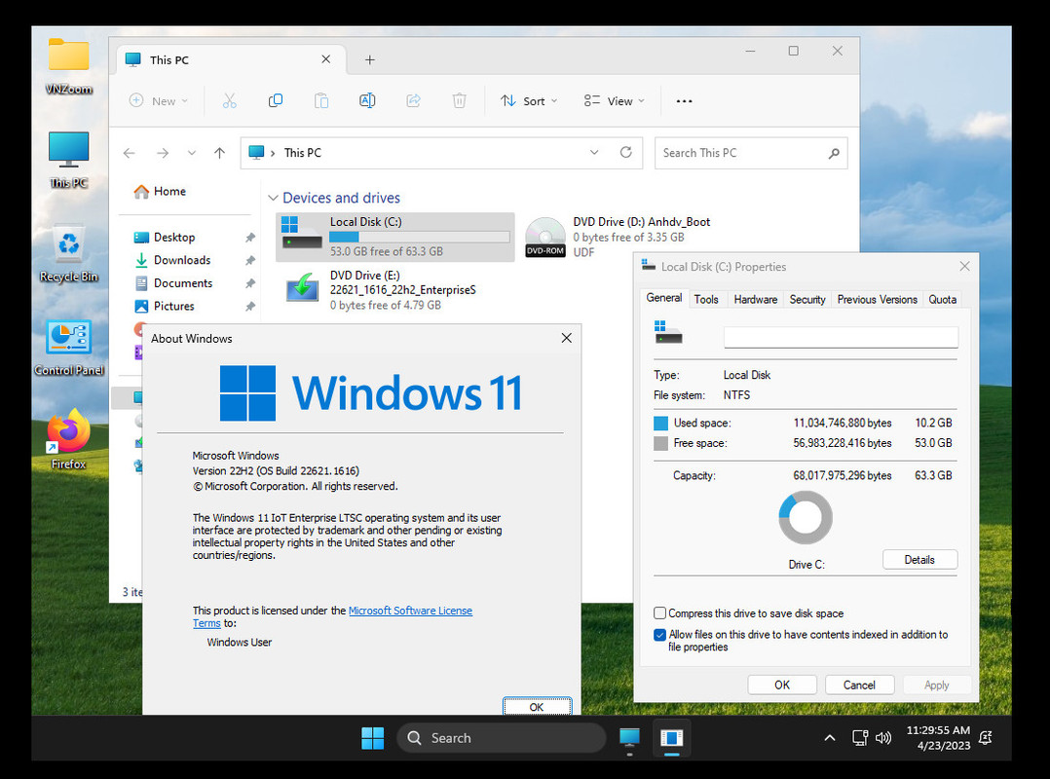
Task: Click the About Windows taskbar icon
Action: click(672, 738)
